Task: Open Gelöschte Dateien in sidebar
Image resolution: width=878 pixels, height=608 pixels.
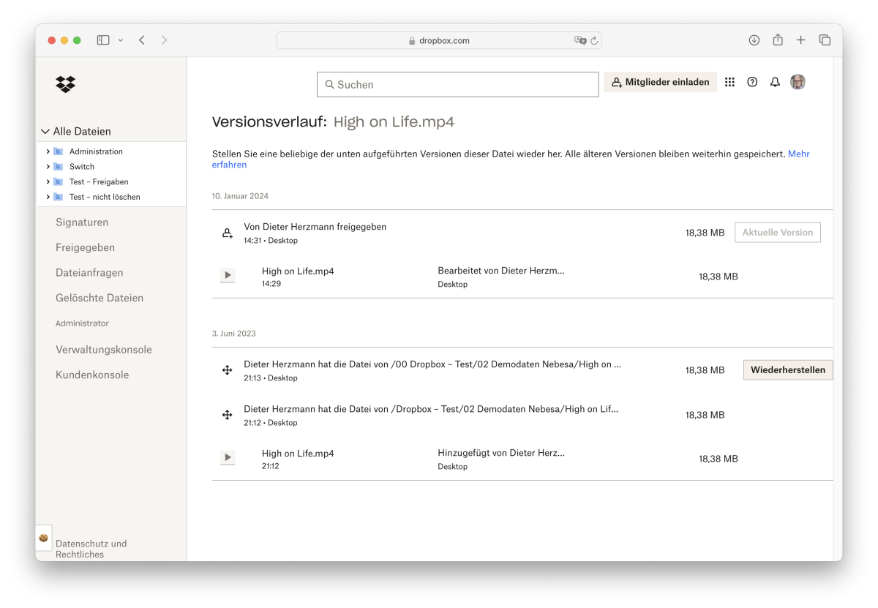Action: click(100, 298)
